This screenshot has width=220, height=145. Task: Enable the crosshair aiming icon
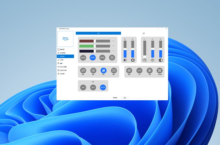click(x=129, y=70)
